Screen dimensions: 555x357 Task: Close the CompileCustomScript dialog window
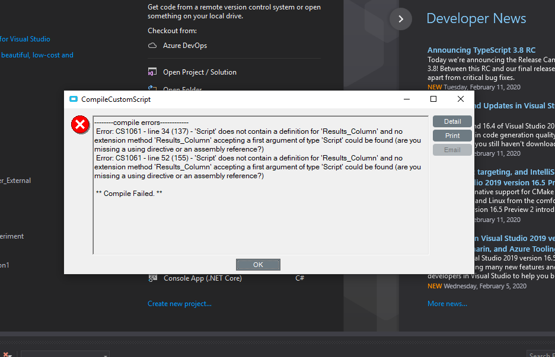click(x=461, y=99)
